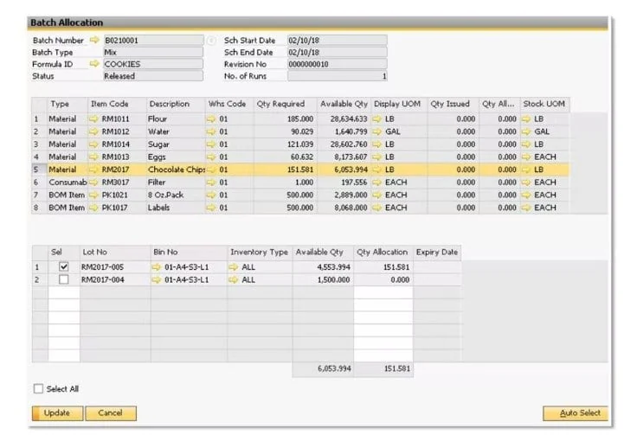Open inventory type arrow for lot RM2017-005
This screenshot has width=637, height=435.
(x=233, y=267)
